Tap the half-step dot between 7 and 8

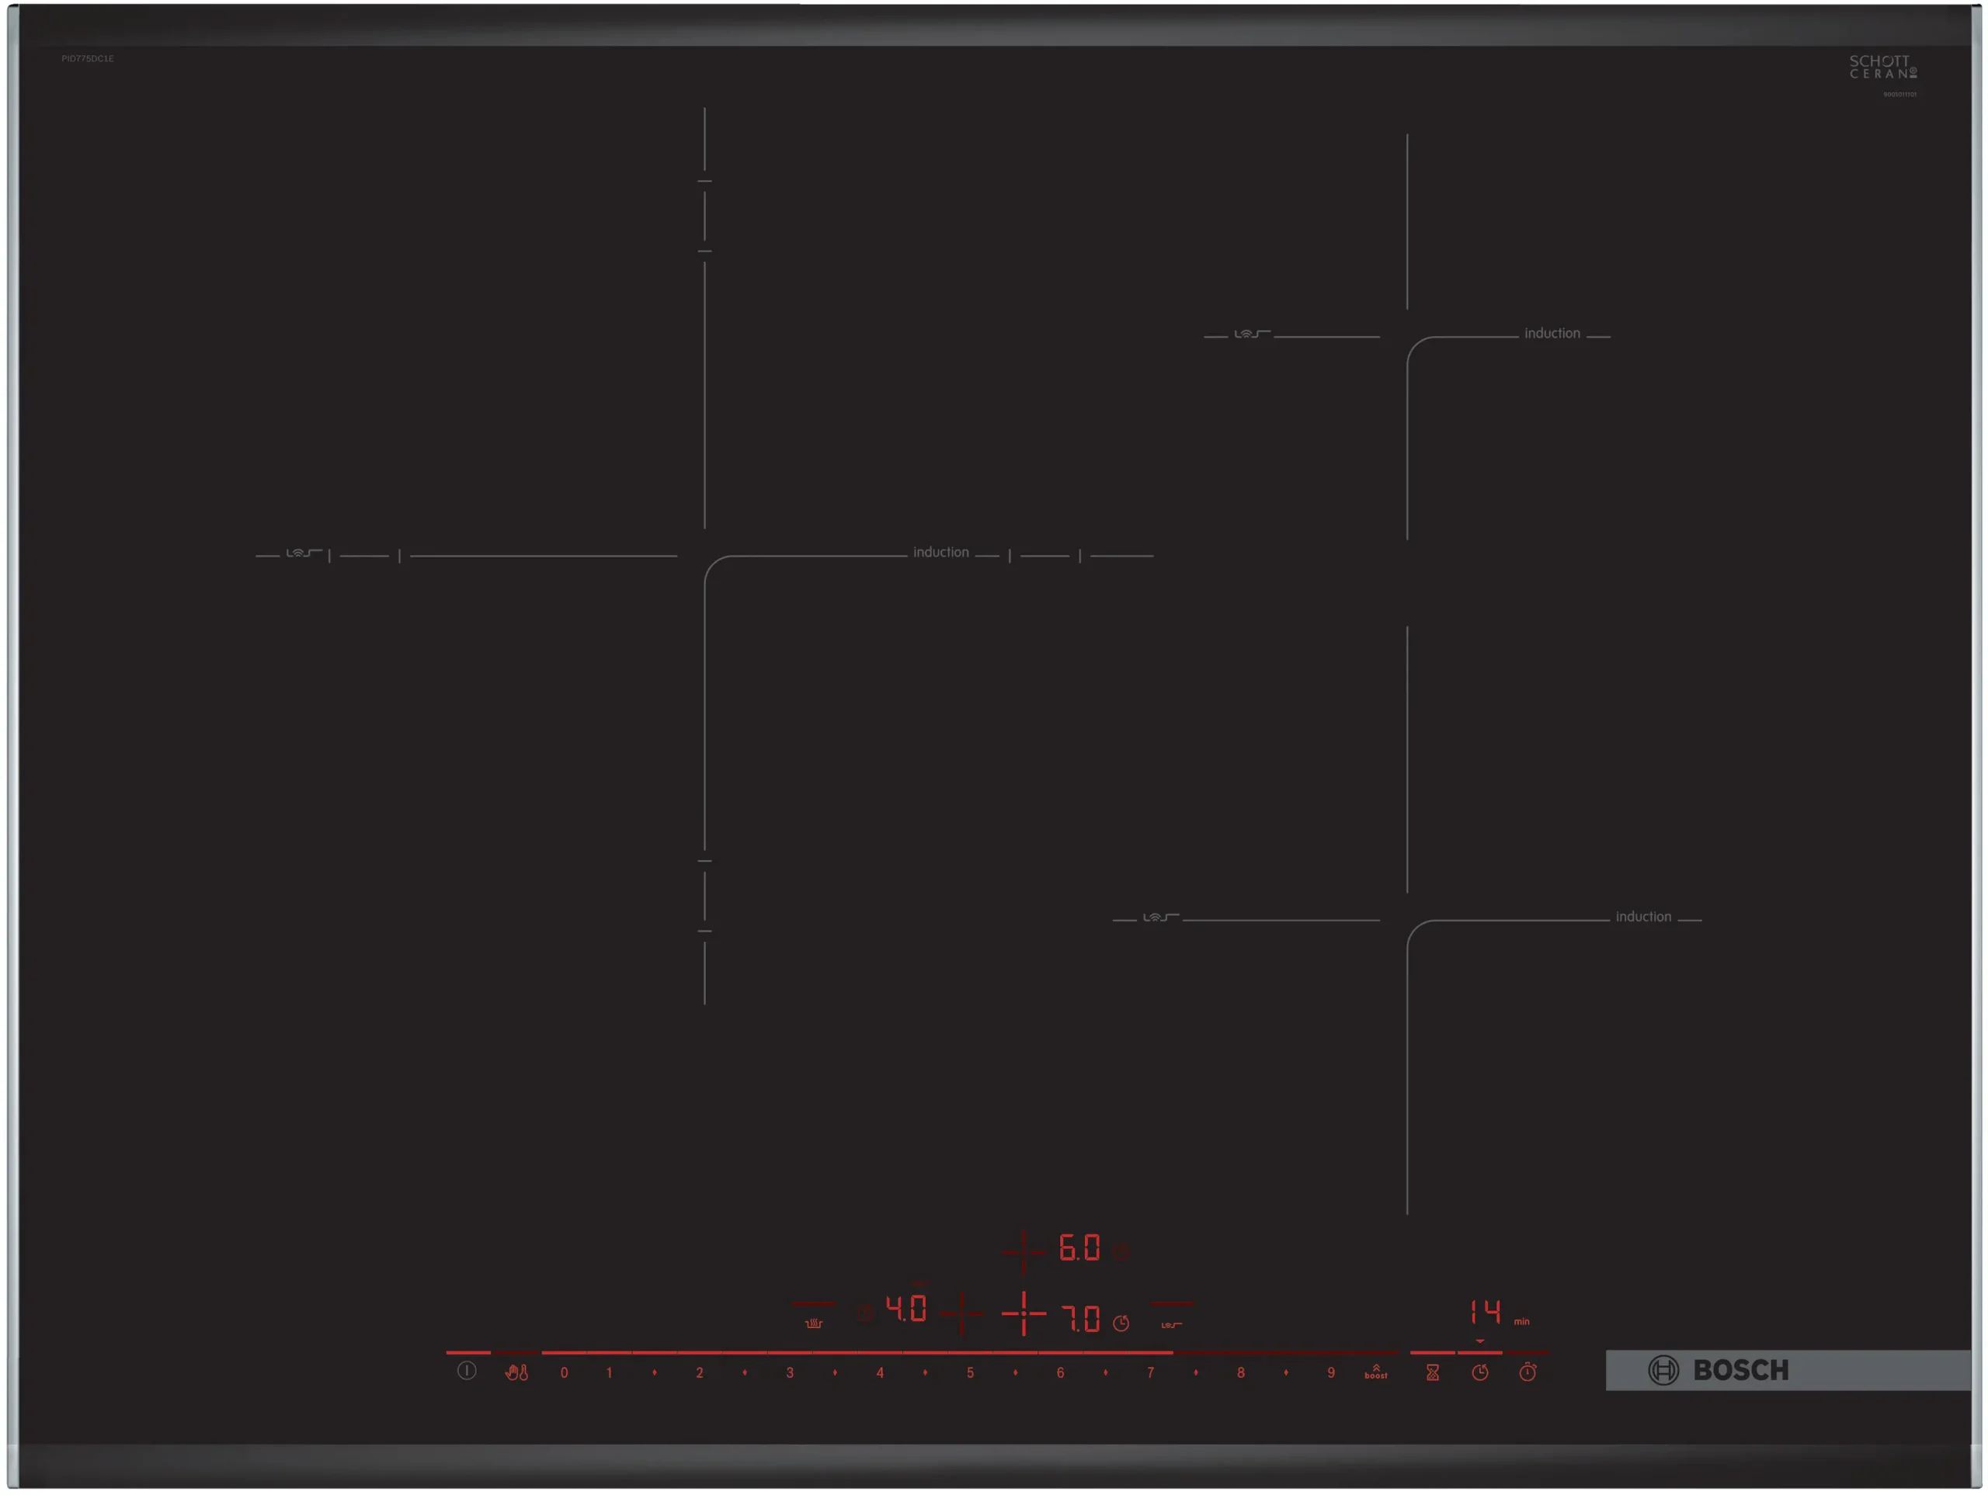point(1195,1372)
